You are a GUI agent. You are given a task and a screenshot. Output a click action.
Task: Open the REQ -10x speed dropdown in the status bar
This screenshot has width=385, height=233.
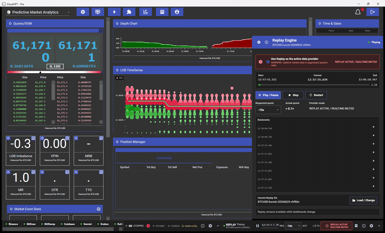coord(293,226)
